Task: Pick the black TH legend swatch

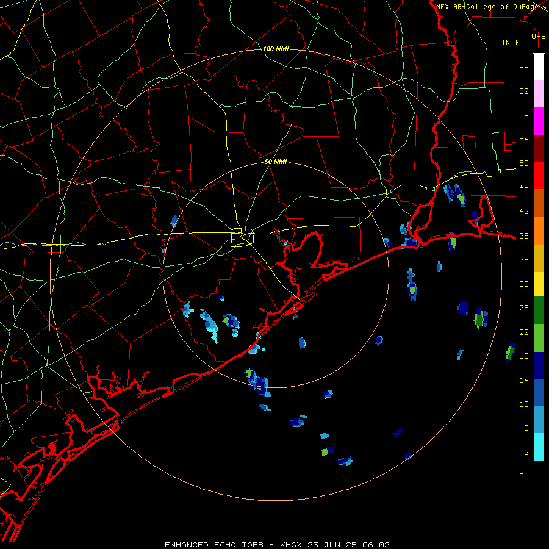Action: [539, 475]
